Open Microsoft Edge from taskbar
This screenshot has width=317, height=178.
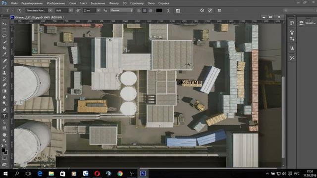tap(40, 174)
